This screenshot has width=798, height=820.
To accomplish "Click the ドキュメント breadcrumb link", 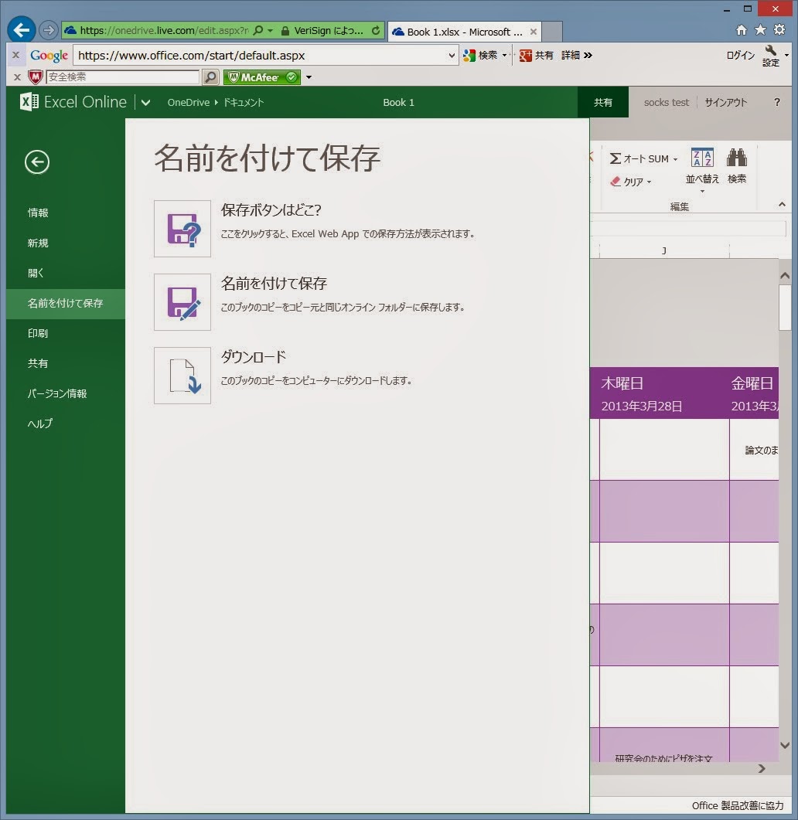I will [244, 103].
